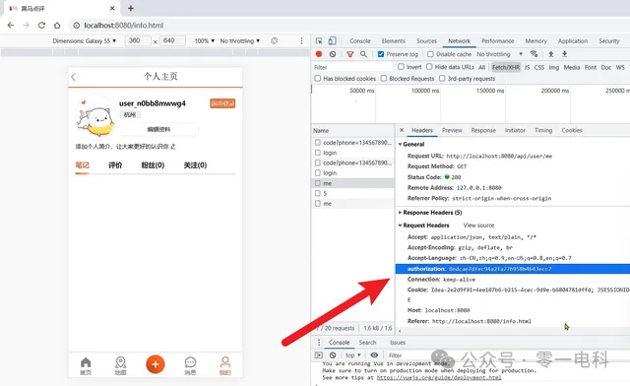Open the 100% zoom dropdown
Viewport: 630px width, 386px height.
tap(205, 41)
